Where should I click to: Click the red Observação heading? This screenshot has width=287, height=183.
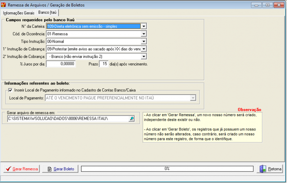pos(249,110)
